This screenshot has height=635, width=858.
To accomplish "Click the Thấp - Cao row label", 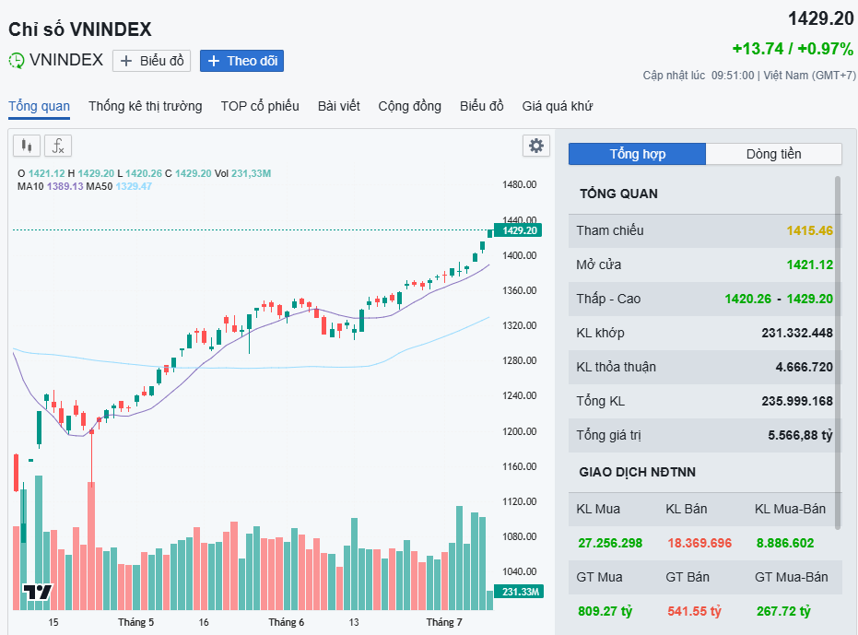I will coord(608,299).
